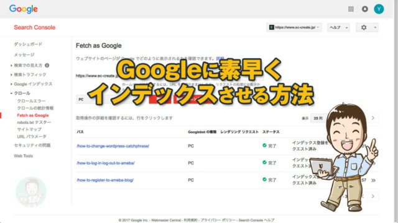398x223 pixels.
Task: Open the 25 行 rows dropdown
Action: [x=319, y=118]
